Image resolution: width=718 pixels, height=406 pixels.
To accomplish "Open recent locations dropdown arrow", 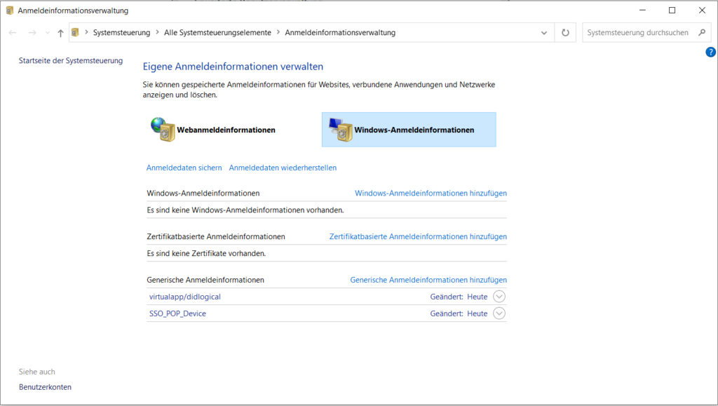I will (47, 33).
